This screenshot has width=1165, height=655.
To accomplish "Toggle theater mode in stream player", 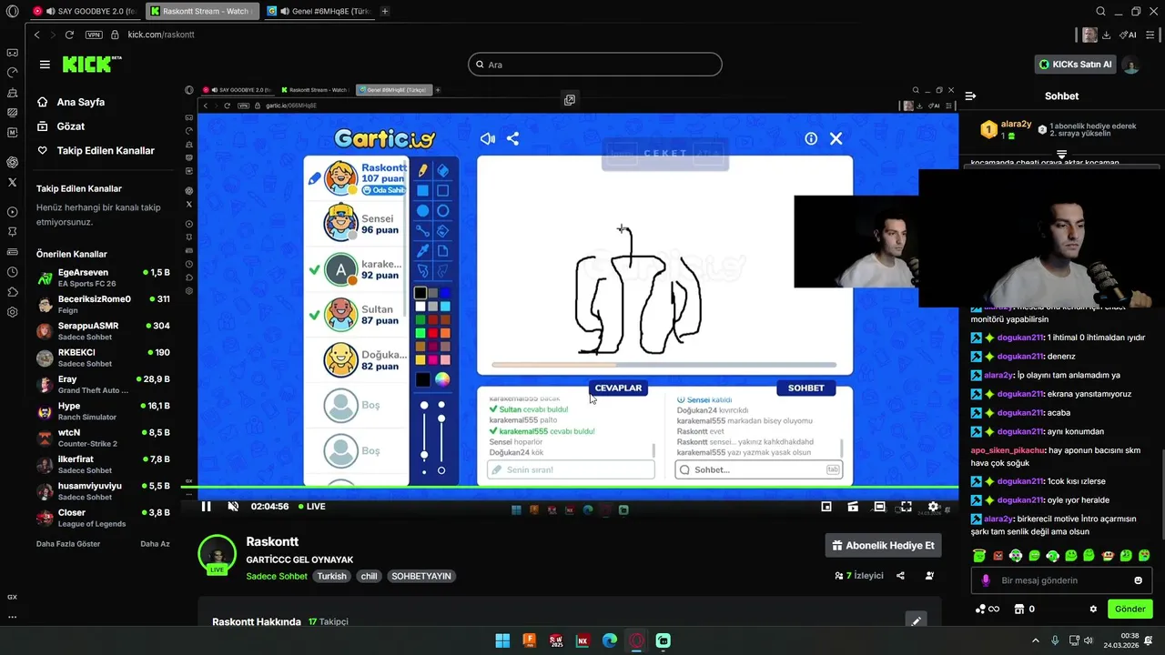I will 879,507.
